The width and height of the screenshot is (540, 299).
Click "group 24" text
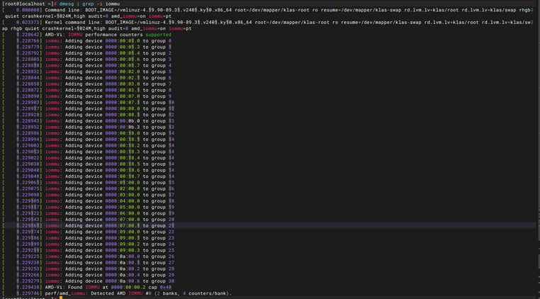(x=163, y=244)
